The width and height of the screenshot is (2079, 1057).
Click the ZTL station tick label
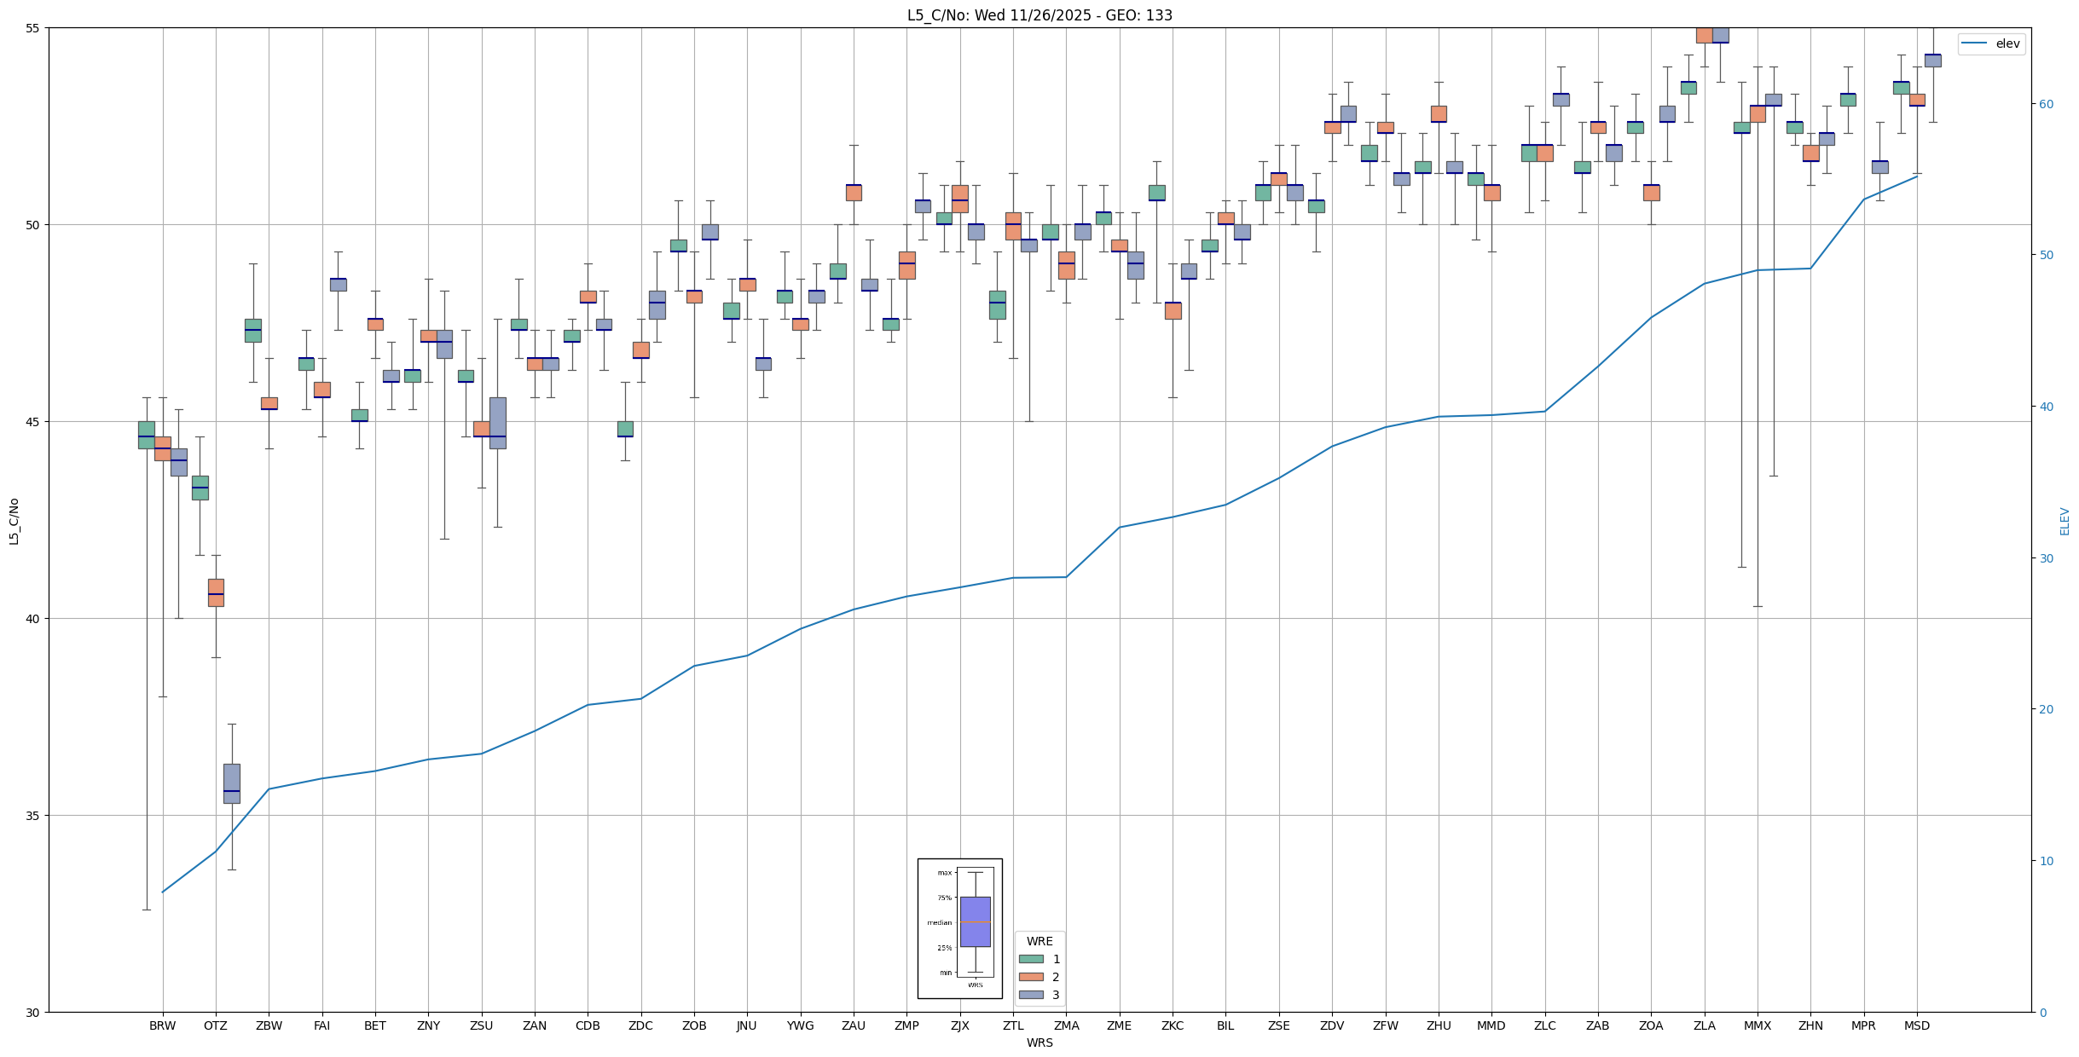(x=1013, y=1025)
